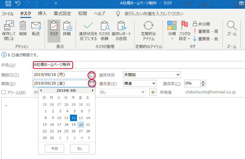Open the Priority (優先度) dropdown
This screenshot has height=159, width=245.
coord(153,84)
